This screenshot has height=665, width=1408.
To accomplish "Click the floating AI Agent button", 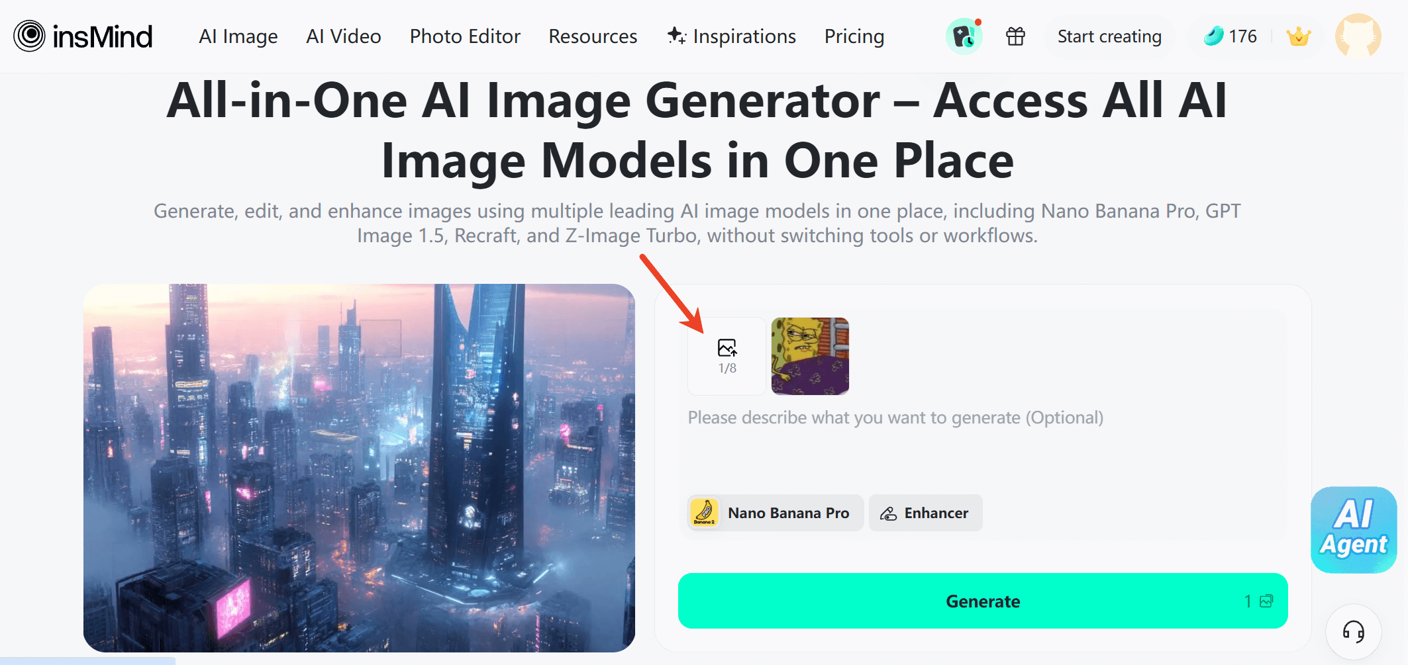I will point(1353,531).
